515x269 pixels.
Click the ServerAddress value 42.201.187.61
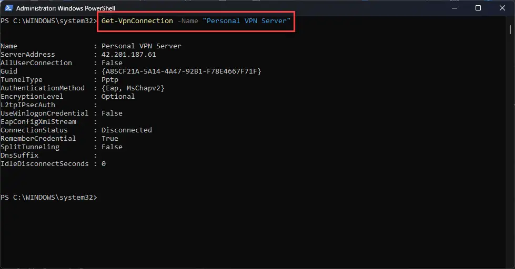click(x=128, y=55)
